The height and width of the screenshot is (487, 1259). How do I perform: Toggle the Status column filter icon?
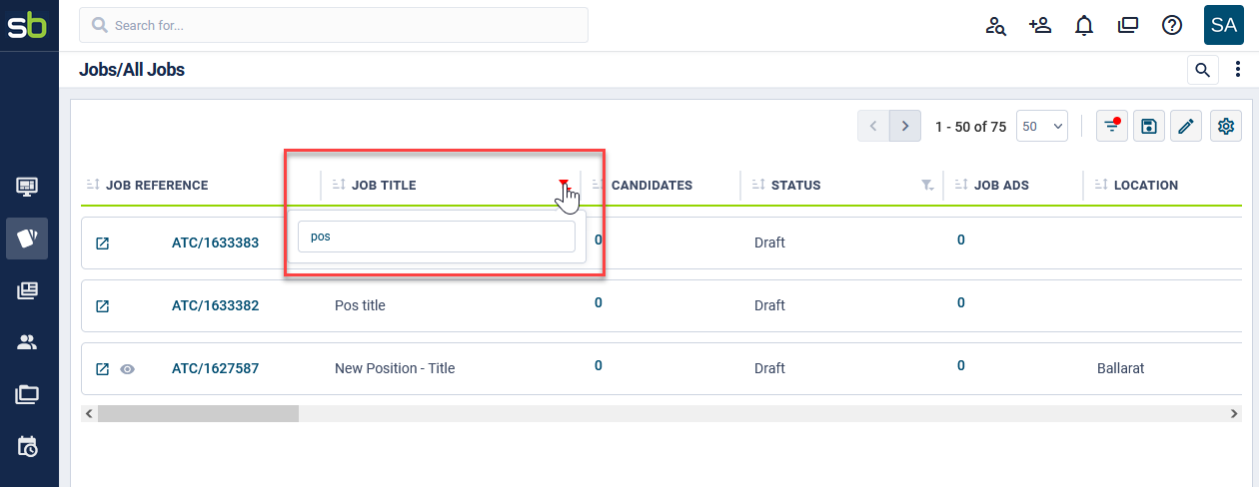(927, 186)
